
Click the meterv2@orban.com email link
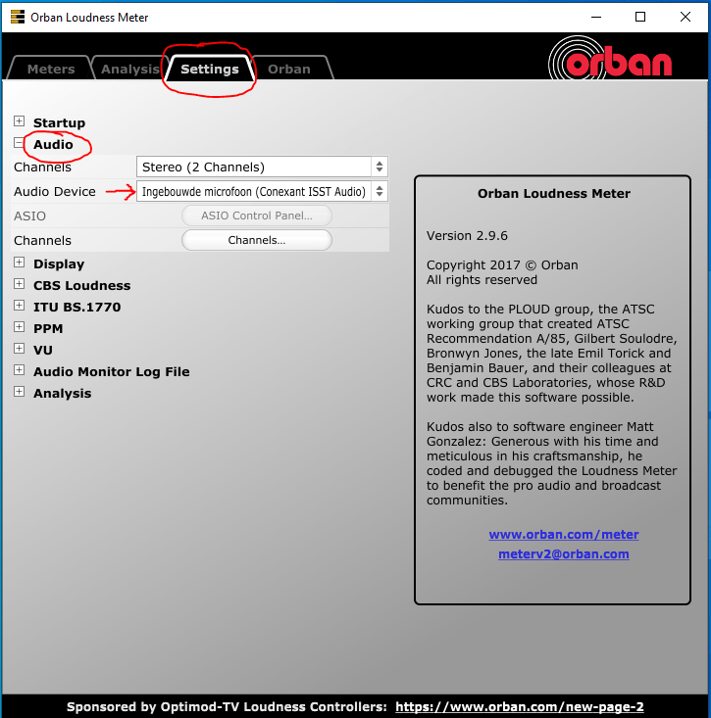[x=563, y=554]
